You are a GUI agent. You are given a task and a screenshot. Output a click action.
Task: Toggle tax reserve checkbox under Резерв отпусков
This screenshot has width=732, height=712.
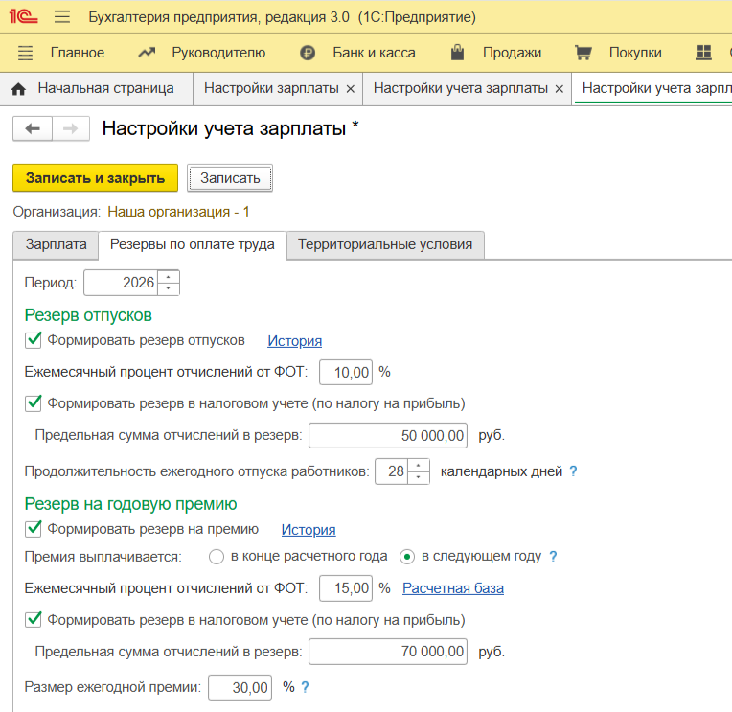point(34,403)
